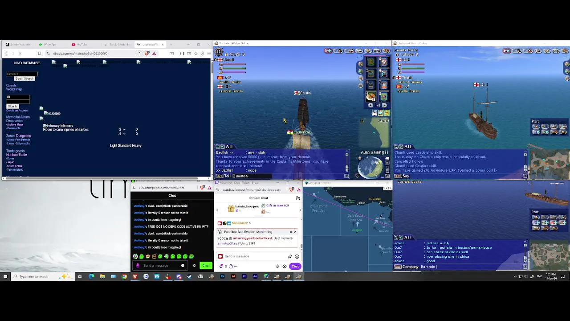
Task: Open the taskbar clock showing 1:21 PM
Action: point(551,276)
